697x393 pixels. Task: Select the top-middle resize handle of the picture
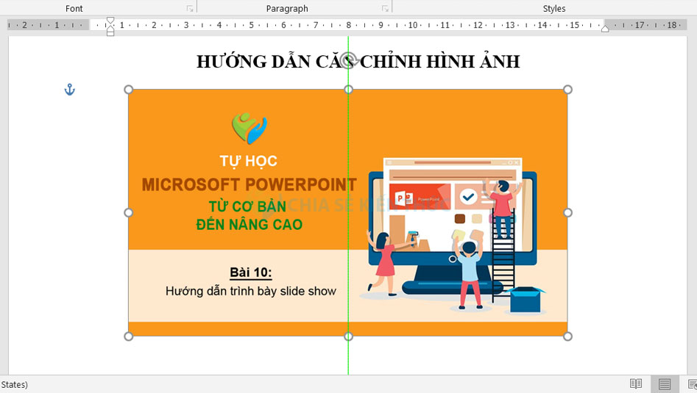point(349,90)
